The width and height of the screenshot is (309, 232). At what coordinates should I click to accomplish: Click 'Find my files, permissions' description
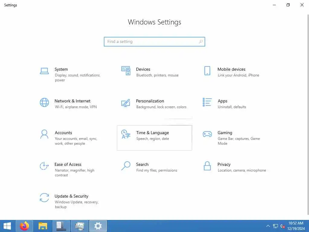(157, 170)
